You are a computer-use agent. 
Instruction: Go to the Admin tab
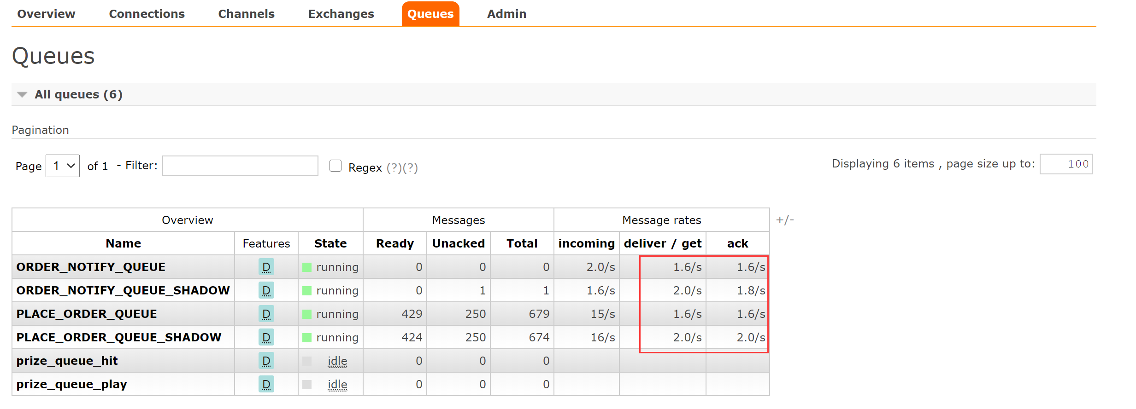pos(506,14)
